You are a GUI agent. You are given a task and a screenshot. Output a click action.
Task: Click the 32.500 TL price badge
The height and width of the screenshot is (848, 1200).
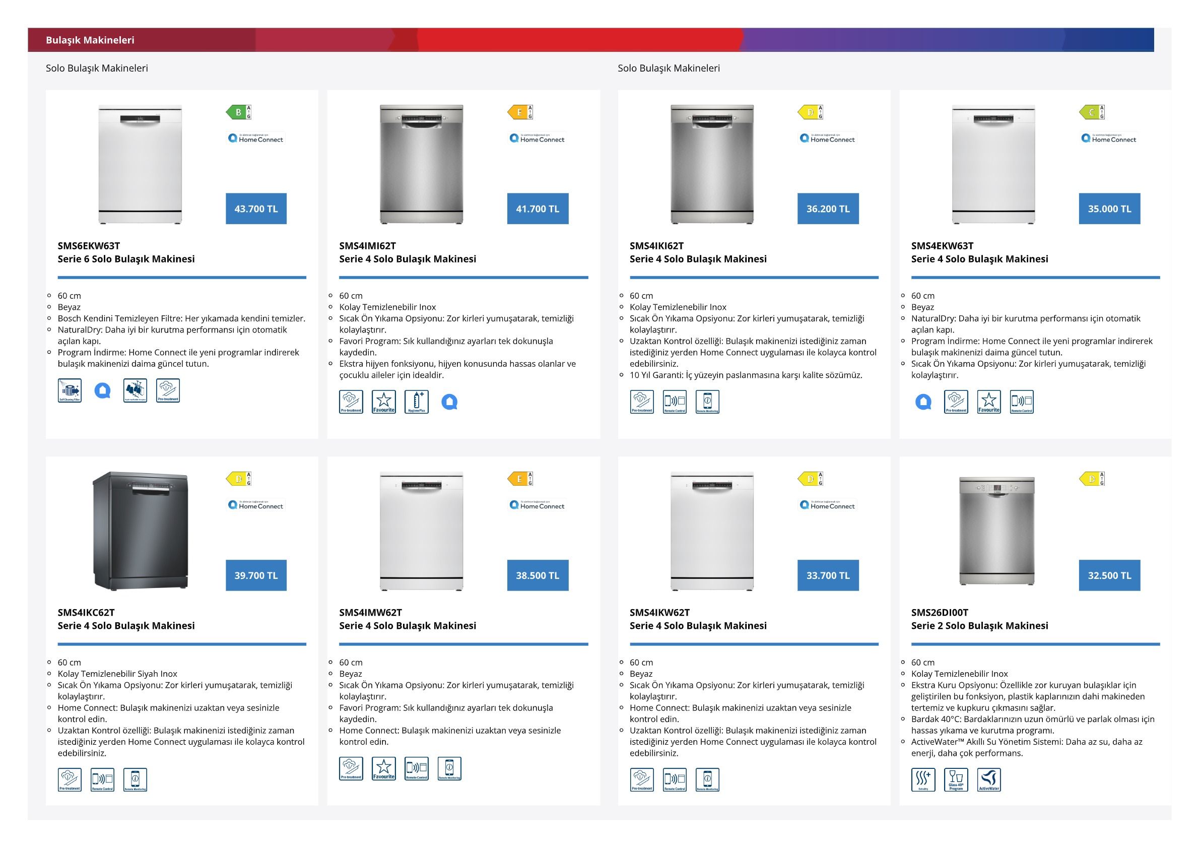1110,575
